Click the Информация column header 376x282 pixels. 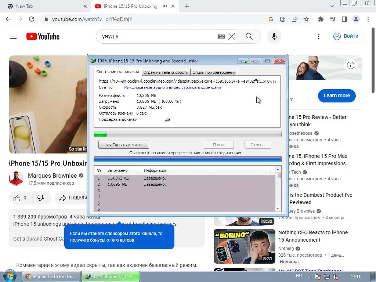206,170
